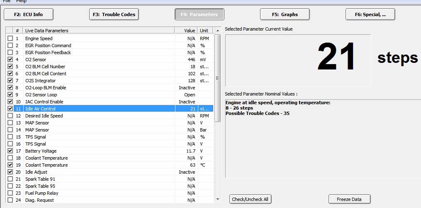421x208 pixels.
Task: Toggle the Fuel Pump Relay checkbox
Action: tap(10, 193)
